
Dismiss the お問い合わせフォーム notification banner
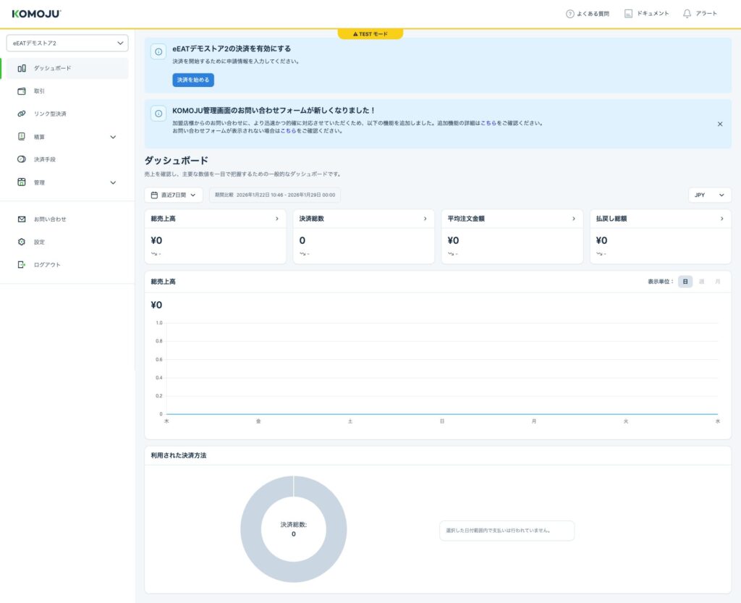[719, 124]
